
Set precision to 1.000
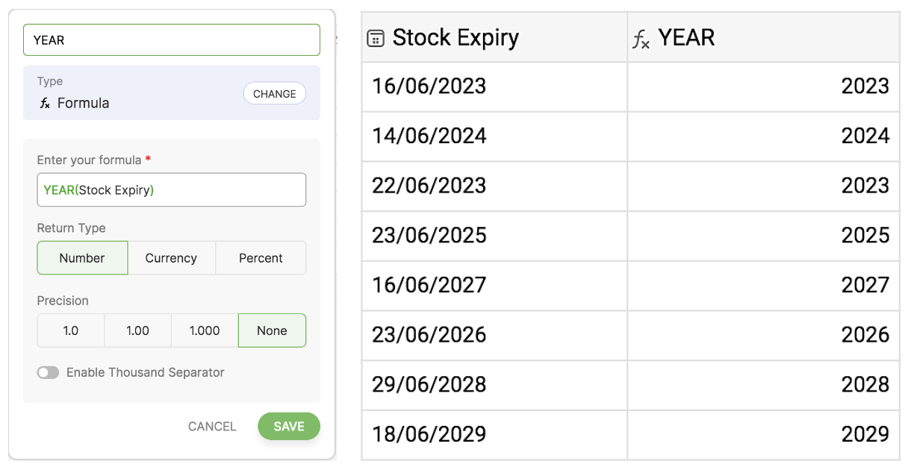[x=205, y=330]
